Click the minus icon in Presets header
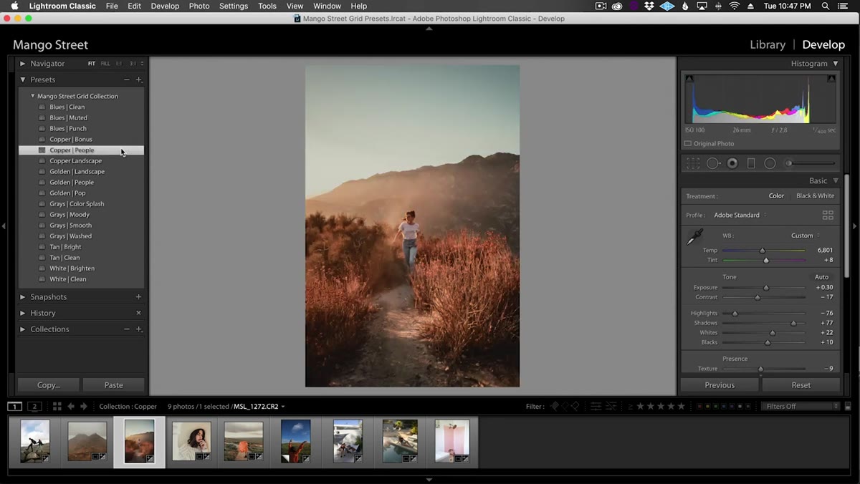Image resolution: width=860 pixels, height=484 pixels. (127, 79)
